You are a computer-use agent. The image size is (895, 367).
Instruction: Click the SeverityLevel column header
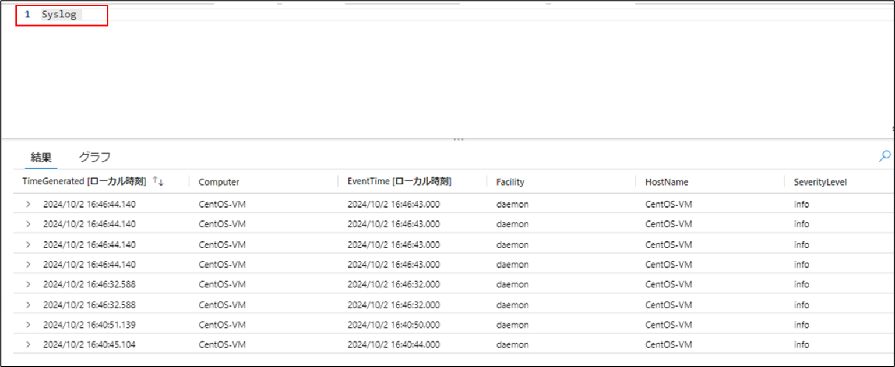(820, 181)
